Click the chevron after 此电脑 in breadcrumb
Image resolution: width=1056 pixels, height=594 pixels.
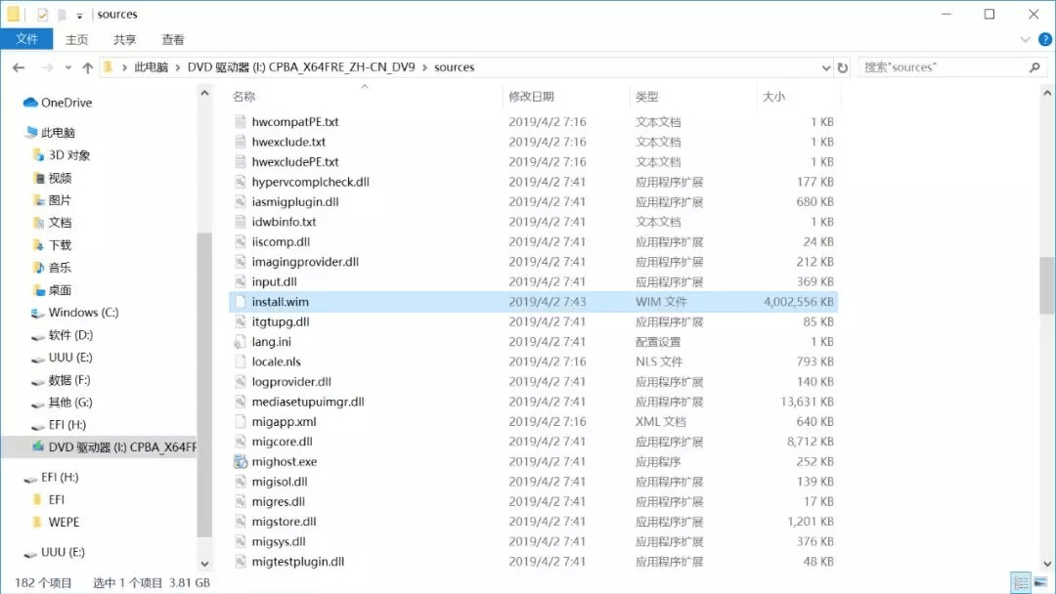point(176,66)
